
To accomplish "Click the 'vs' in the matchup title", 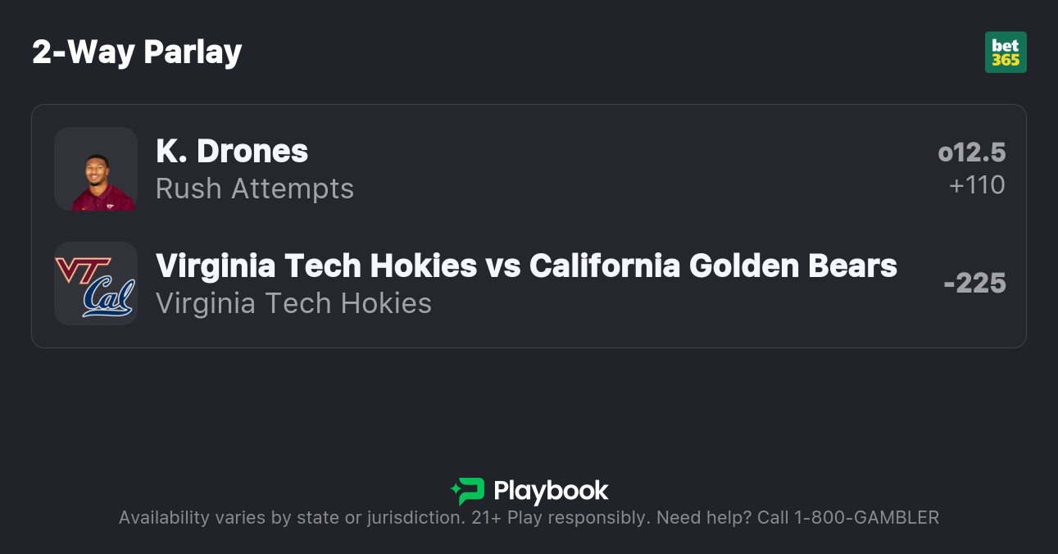I will pyautogui.click(x=503, y=266).
